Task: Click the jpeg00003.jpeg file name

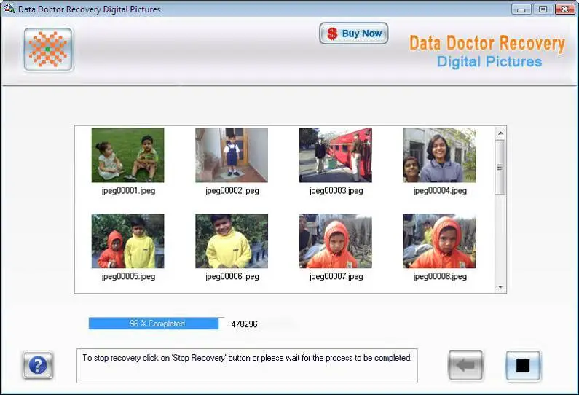Action: coord(336,191)
